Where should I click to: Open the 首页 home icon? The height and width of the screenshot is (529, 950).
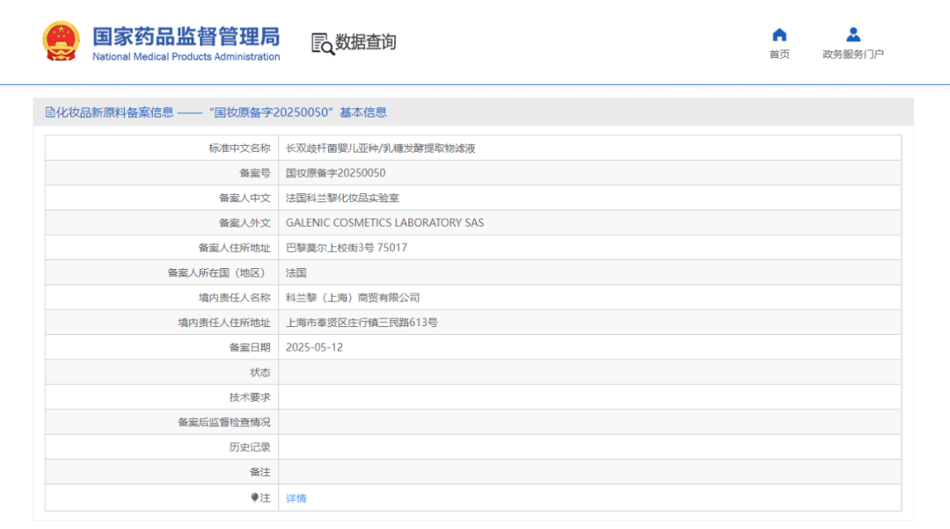779,34
